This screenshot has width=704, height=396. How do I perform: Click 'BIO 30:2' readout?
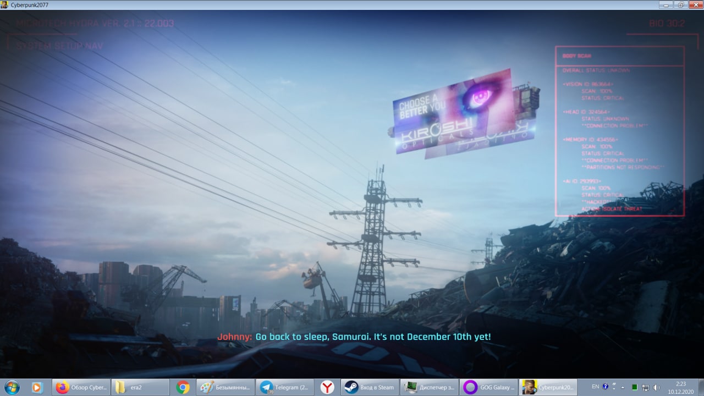click(667, 24)
